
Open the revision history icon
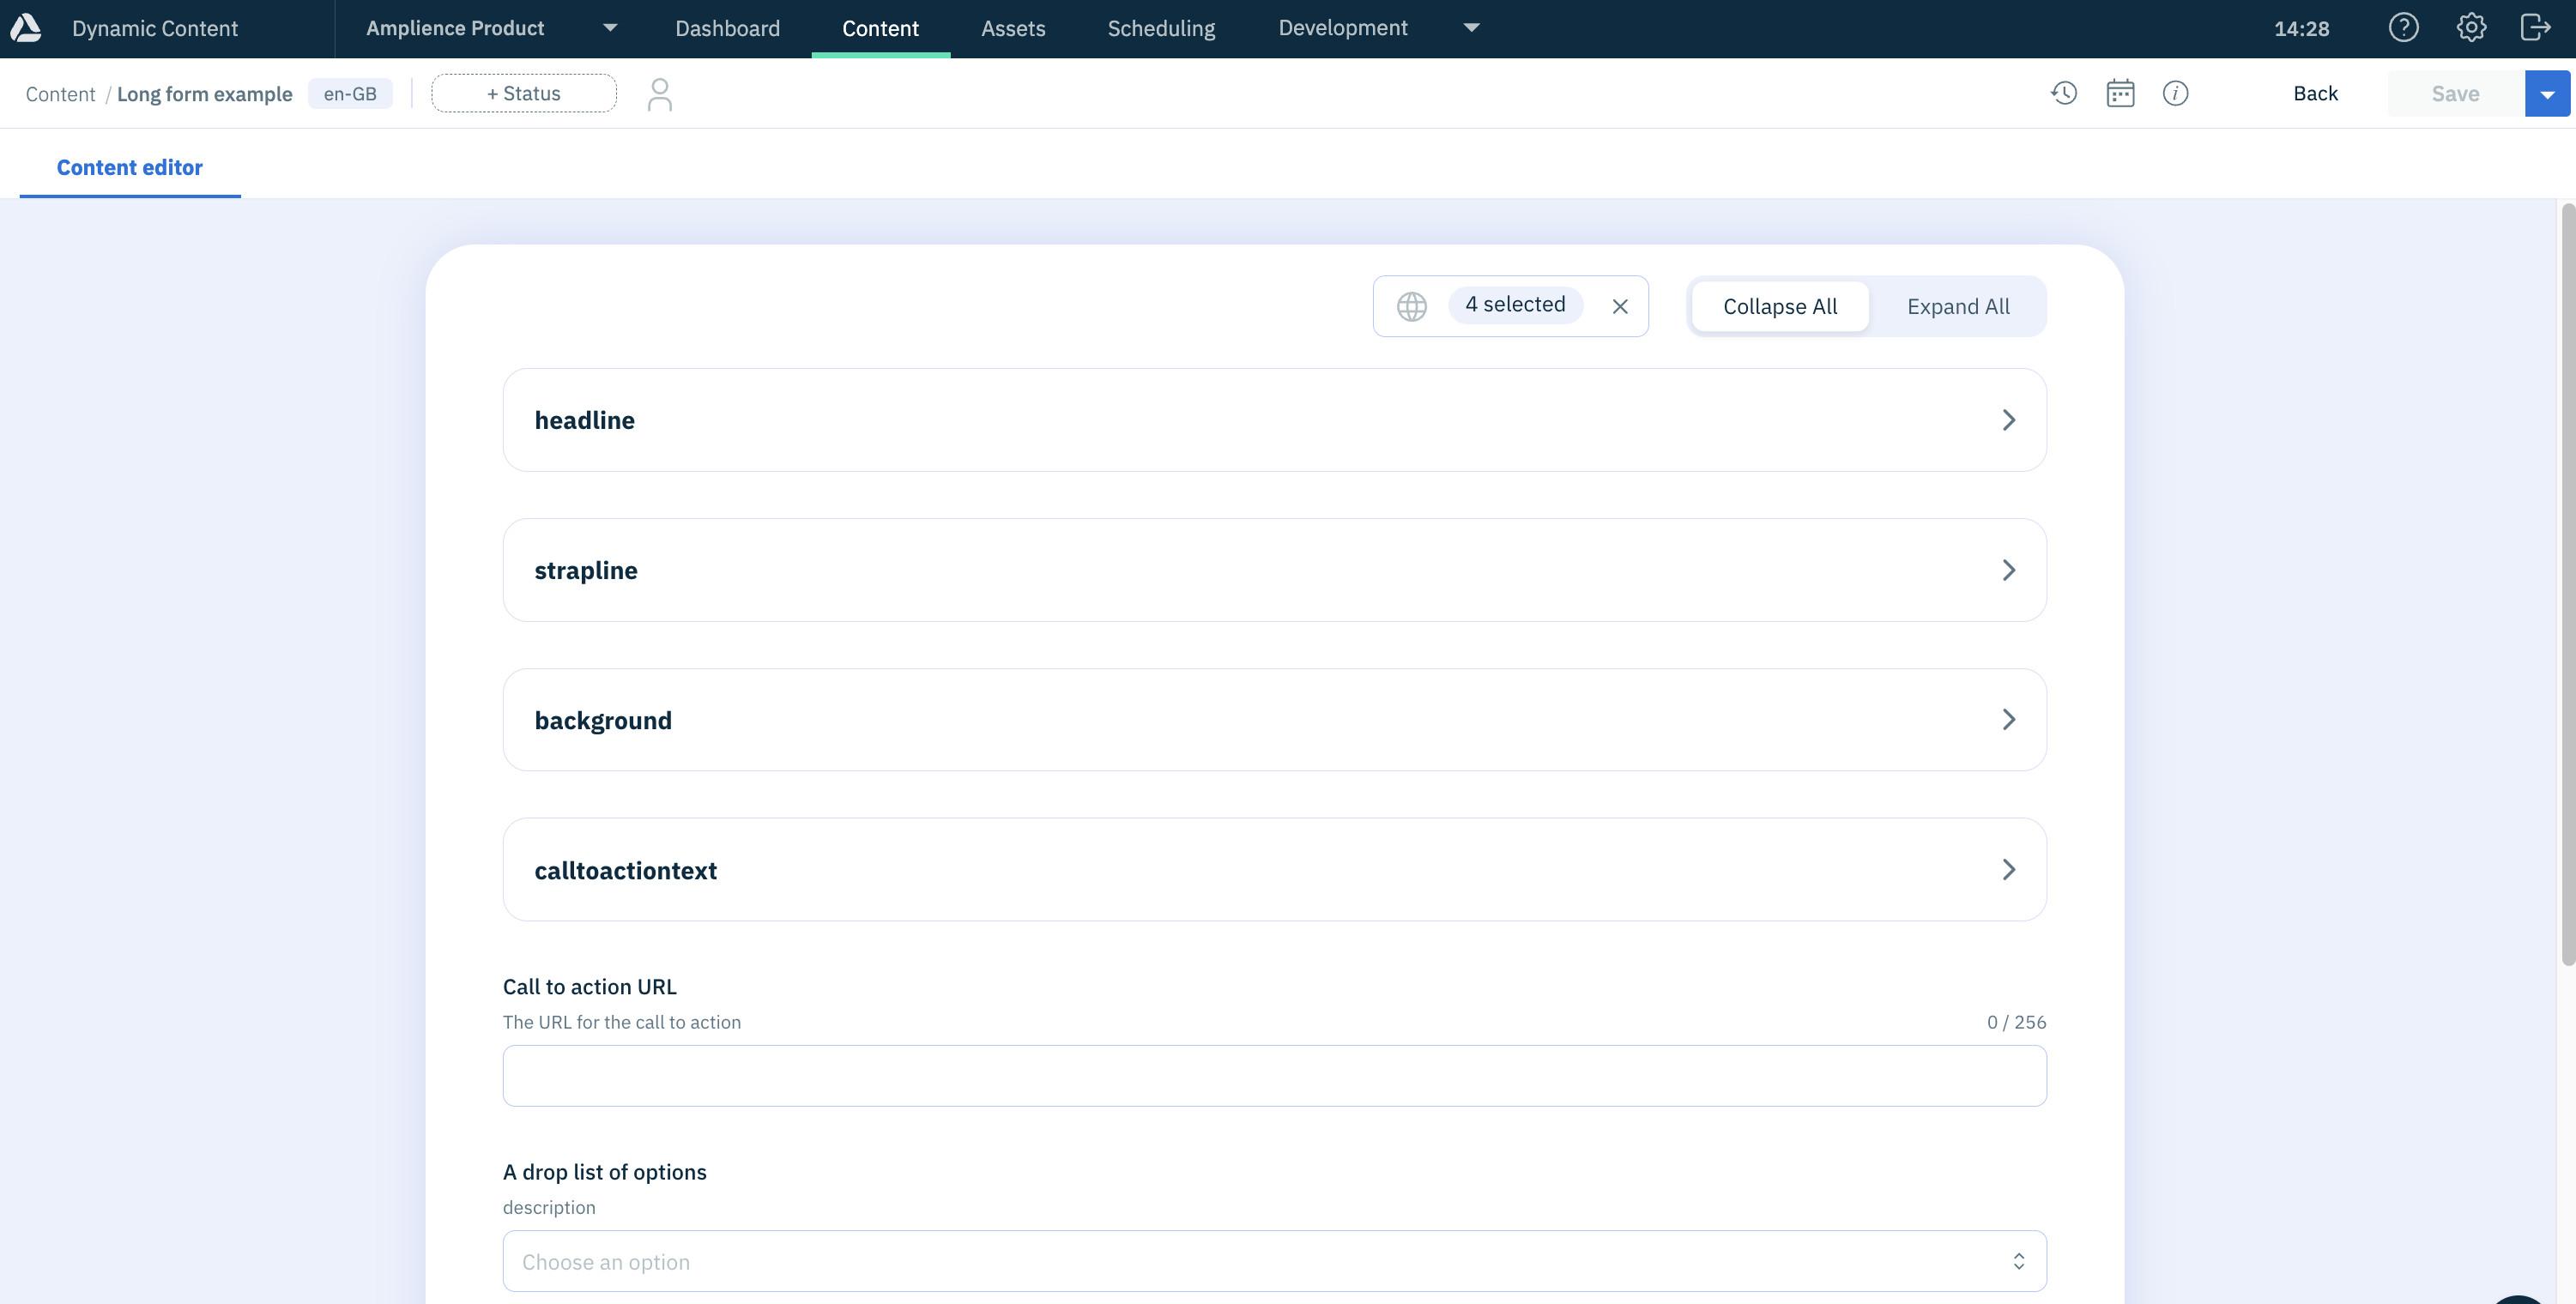(2062, 93)
